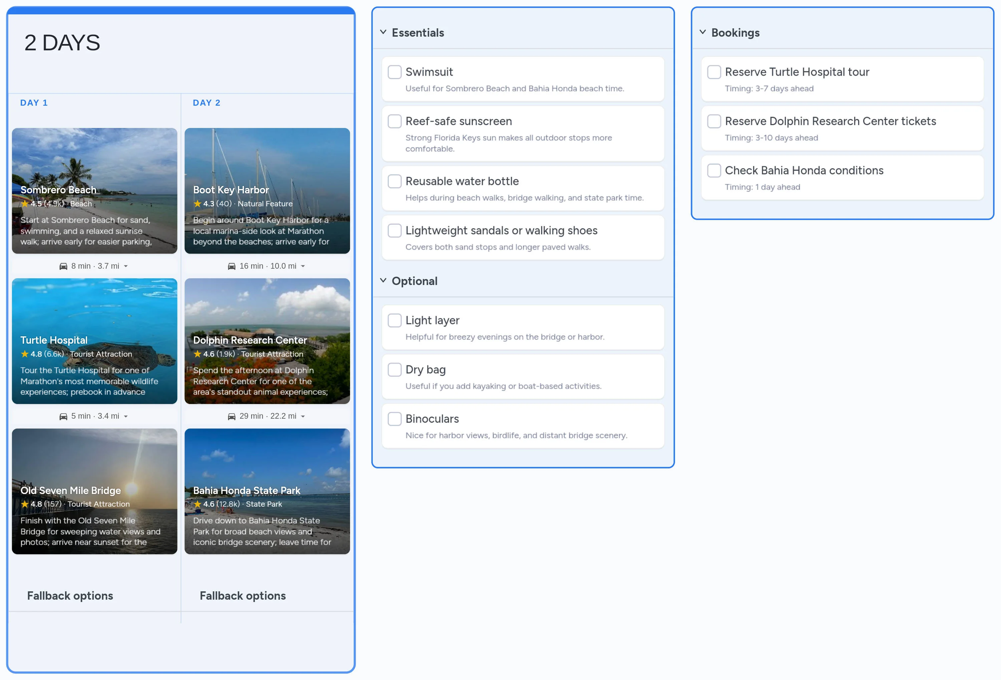Click car icon for the 29 min drive
1001x680 pixels.
pos(232,416)
